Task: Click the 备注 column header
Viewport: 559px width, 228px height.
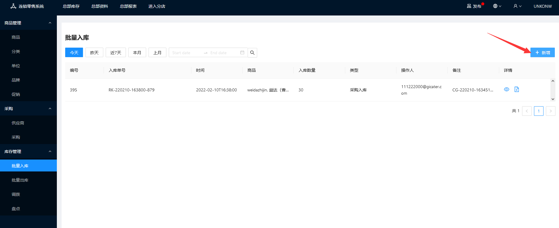Action: coord(457,70)
